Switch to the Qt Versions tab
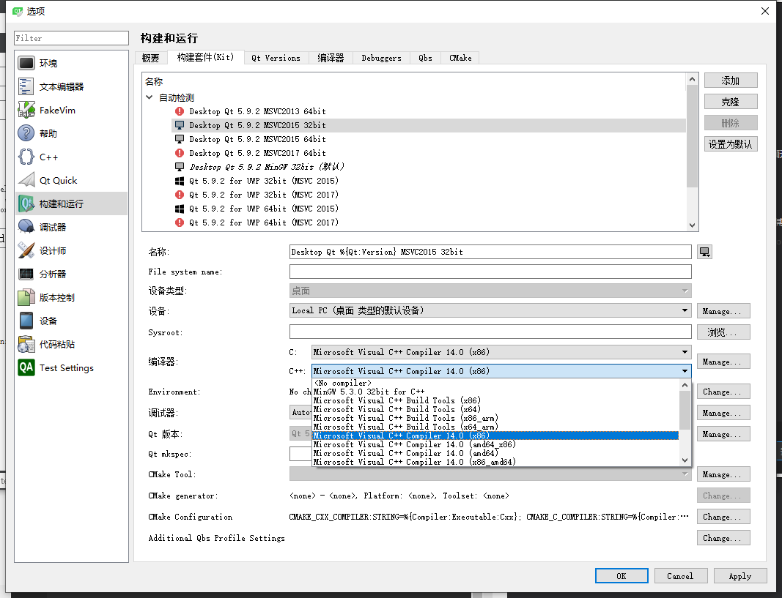782x598 pixels. pos(276,57)
